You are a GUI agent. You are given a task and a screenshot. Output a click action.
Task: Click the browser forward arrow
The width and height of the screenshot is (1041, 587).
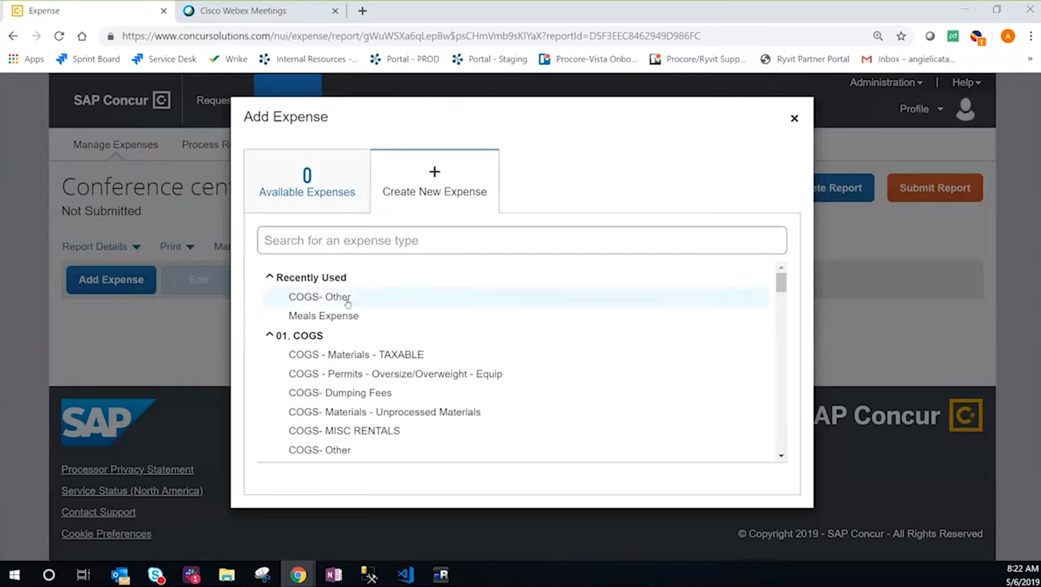[x=36, y=36]
